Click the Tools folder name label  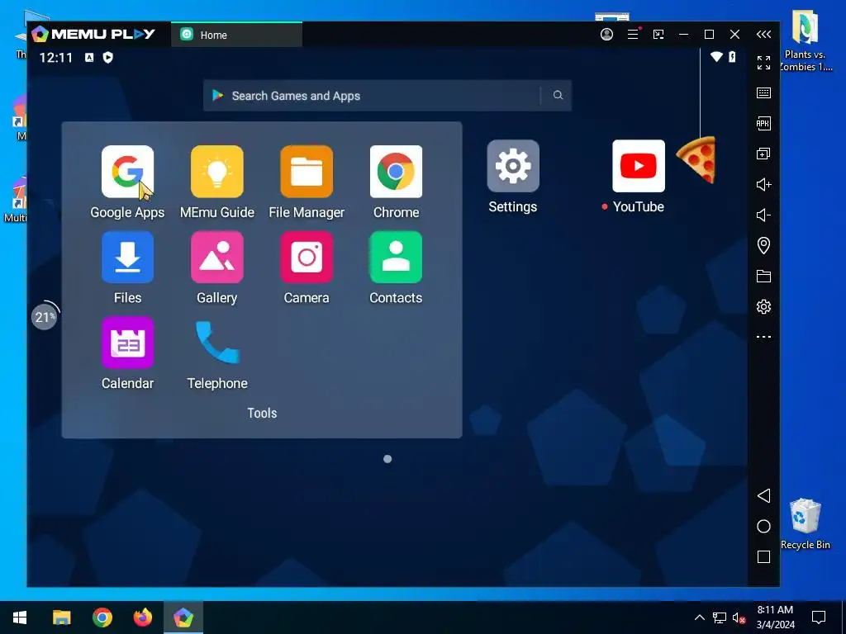[x=262, y=413]
